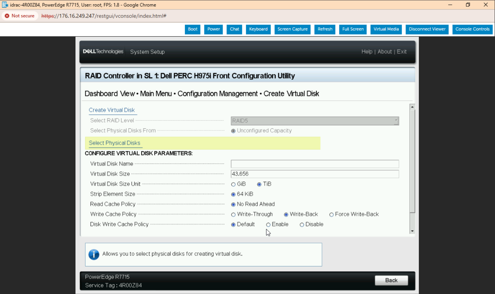
Task: Open the Console Controls menu
Action: (x=472, y=29)
